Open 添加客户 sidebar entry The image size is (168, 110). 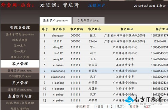(20, 46)
